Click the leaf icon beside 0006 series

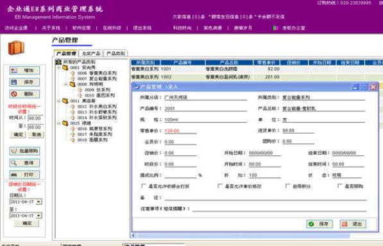coord(72,73)
